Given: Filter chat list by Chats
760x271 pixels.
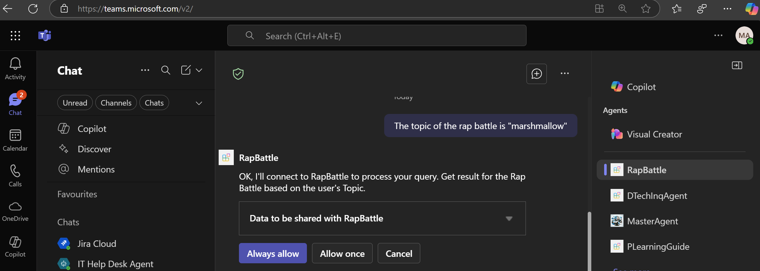Looking at the screenshot, I should [x=154, y=103].
